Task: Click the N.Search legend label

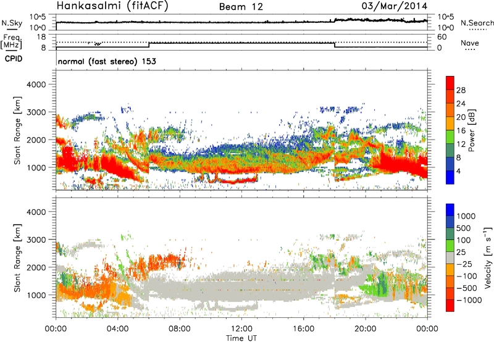Action: tap(477, 23)
